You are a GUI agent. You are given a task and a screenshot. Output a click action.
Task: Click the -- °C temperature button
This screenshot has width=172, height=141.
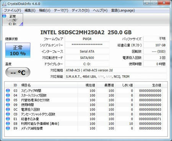pos(18,72)
